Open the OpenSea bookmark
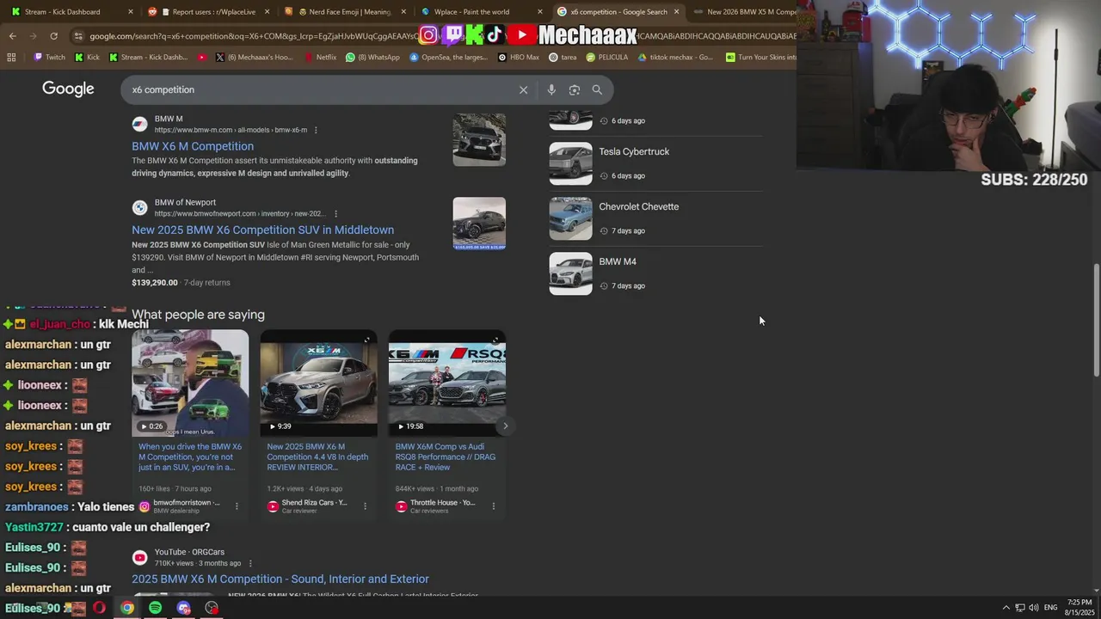Screen dimensions: 1101x619 [448, 58]
